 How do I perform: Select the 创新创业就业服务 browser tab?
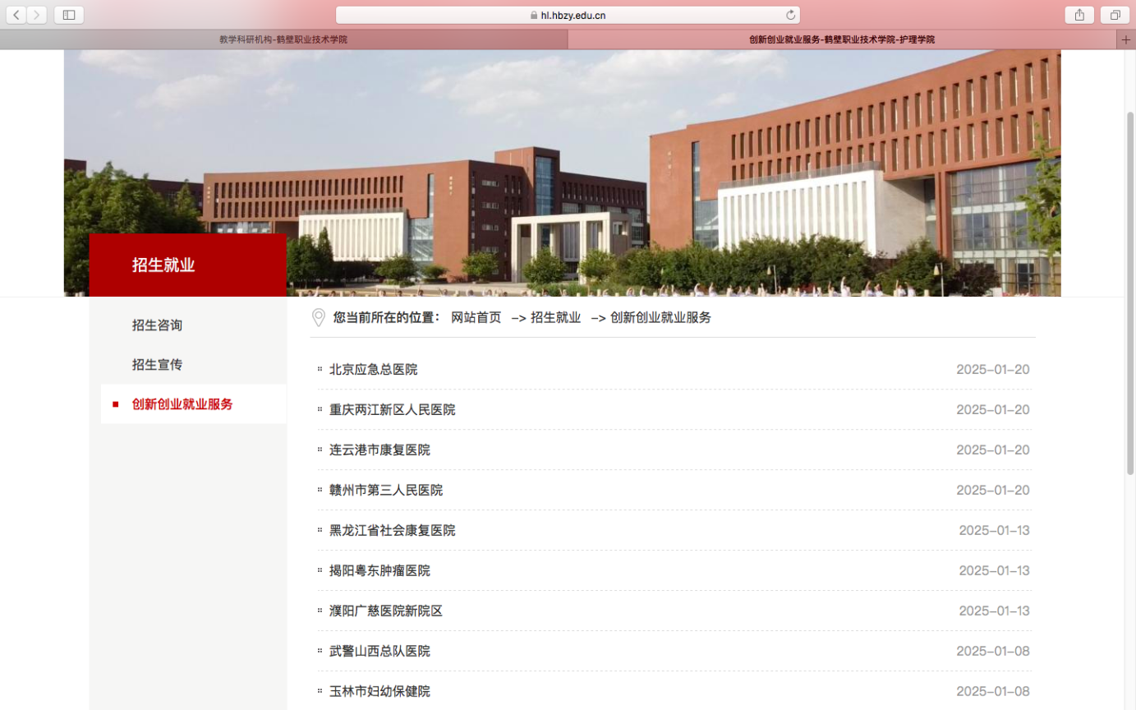(x=841, y=39)
